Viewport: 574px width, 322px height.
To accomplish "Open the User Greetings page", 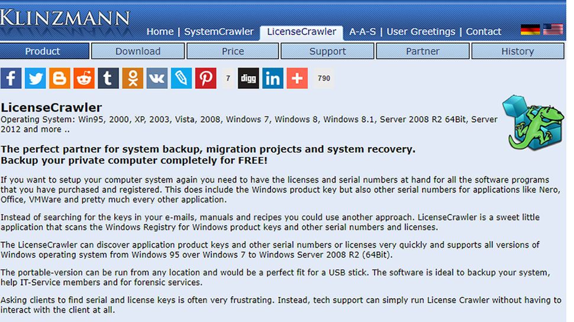I will [x=421, y=32].
